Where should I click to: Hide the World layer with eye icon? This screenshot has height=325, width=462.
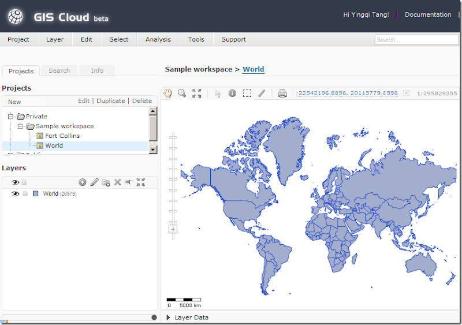coord(16,194)
